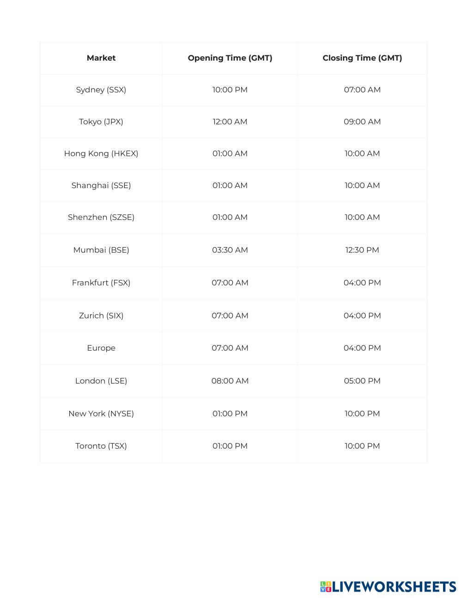Select the Toronto (TSX) market cell
This screenshot has height=598, width=462.
101,446
